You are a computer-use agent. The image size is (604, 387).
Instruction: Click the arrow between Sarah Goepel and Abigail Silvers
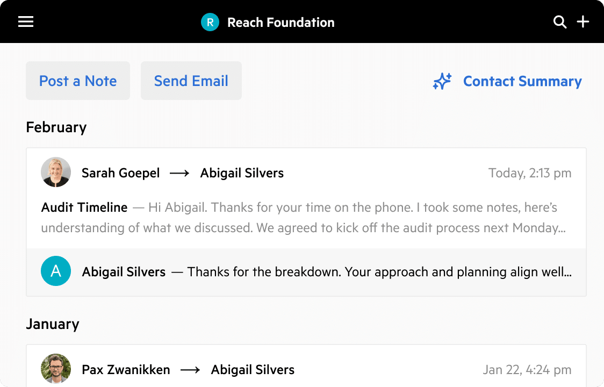[180, 173]
